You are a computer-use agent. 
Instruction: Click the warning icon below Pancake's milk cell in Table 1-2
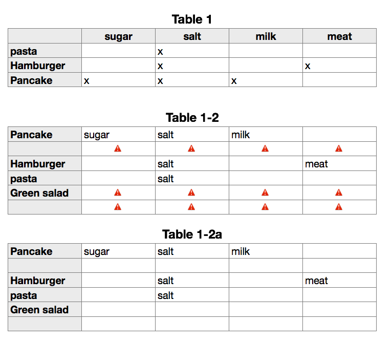point(265,148)
